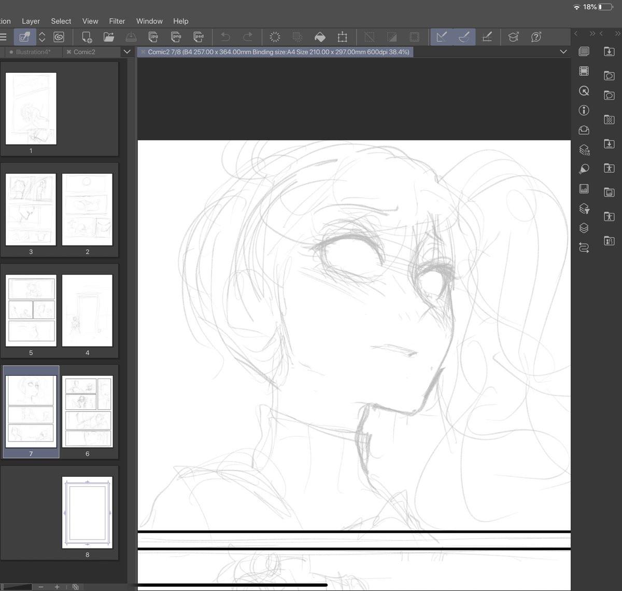Select page 3 thumbnail
The width and height of the screenshot is (622, 591).
(31, 210)
